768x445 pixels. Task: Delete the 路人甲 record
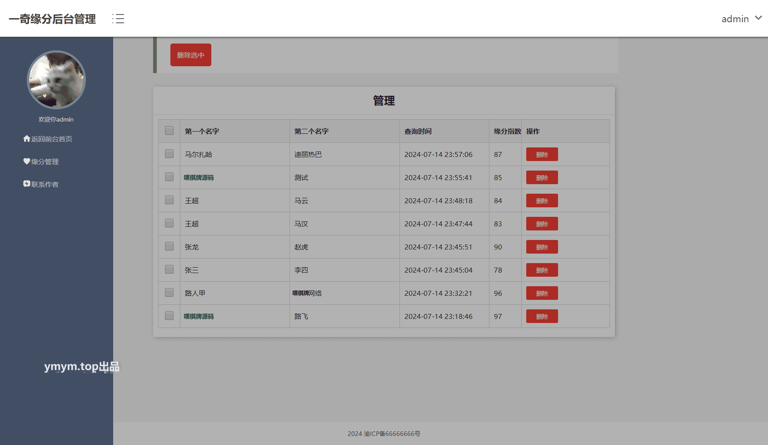pos(542,293)
